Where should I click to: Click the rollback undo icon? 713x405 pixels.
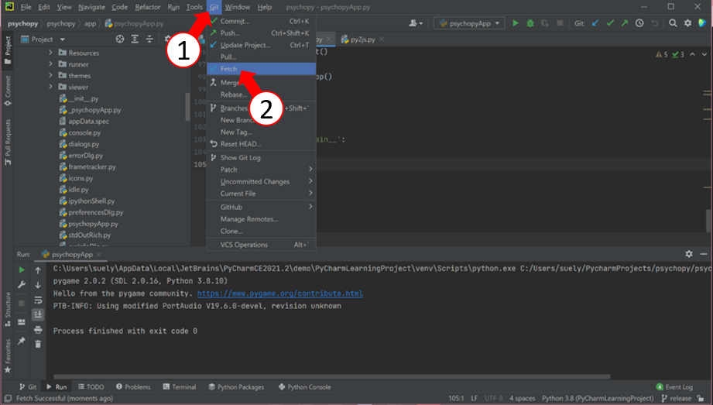tap(654, 23)
